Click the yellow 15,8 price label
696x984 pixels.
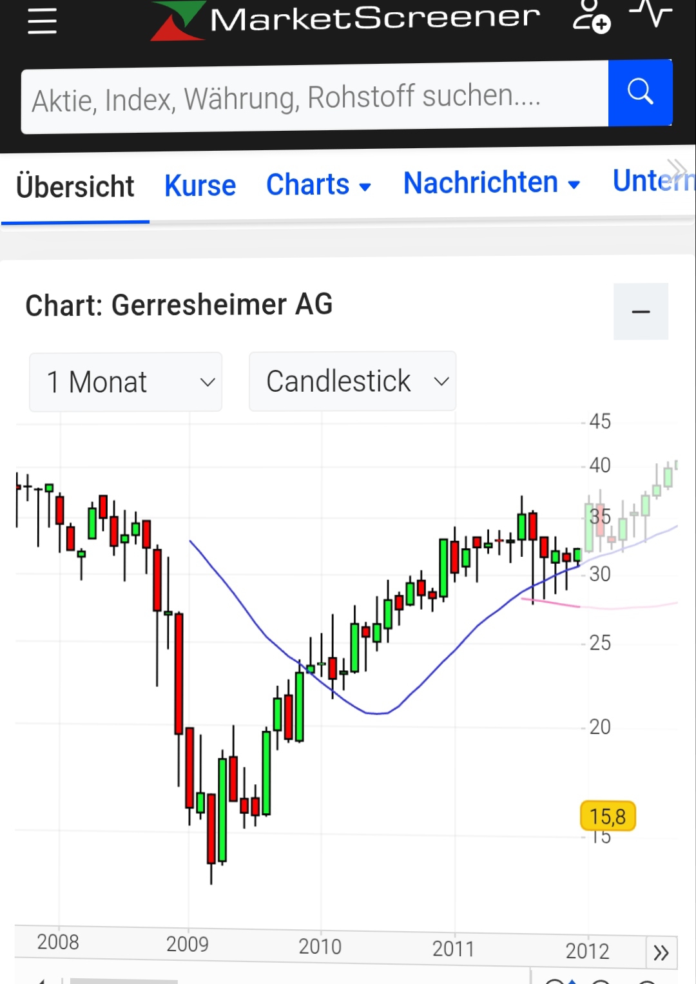pyautogui.click(x=607, y=816)
